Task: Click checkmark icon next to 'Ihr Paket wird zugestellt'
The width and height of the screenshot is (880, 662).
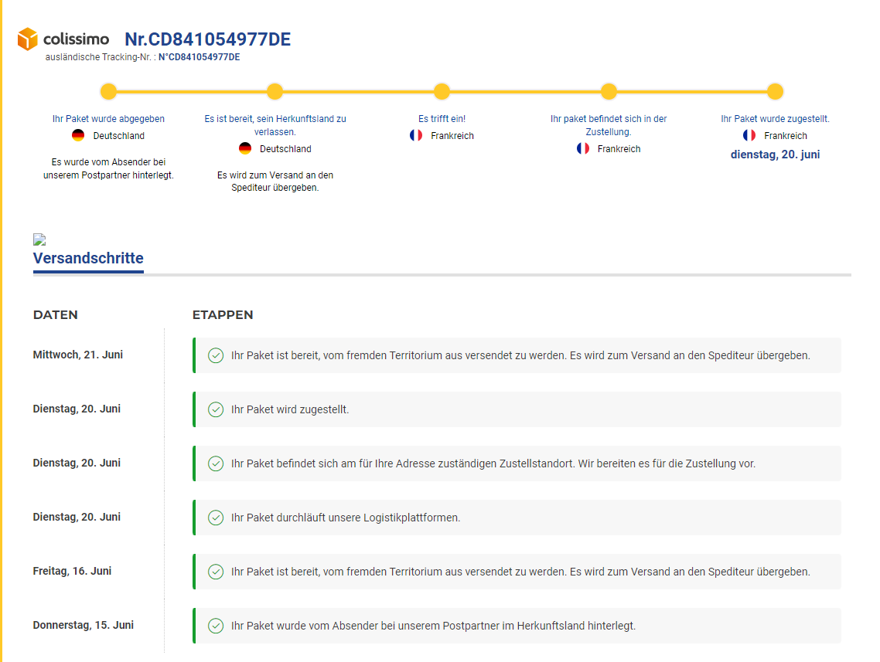Action: pyautogui.click(x=216, y=409)
